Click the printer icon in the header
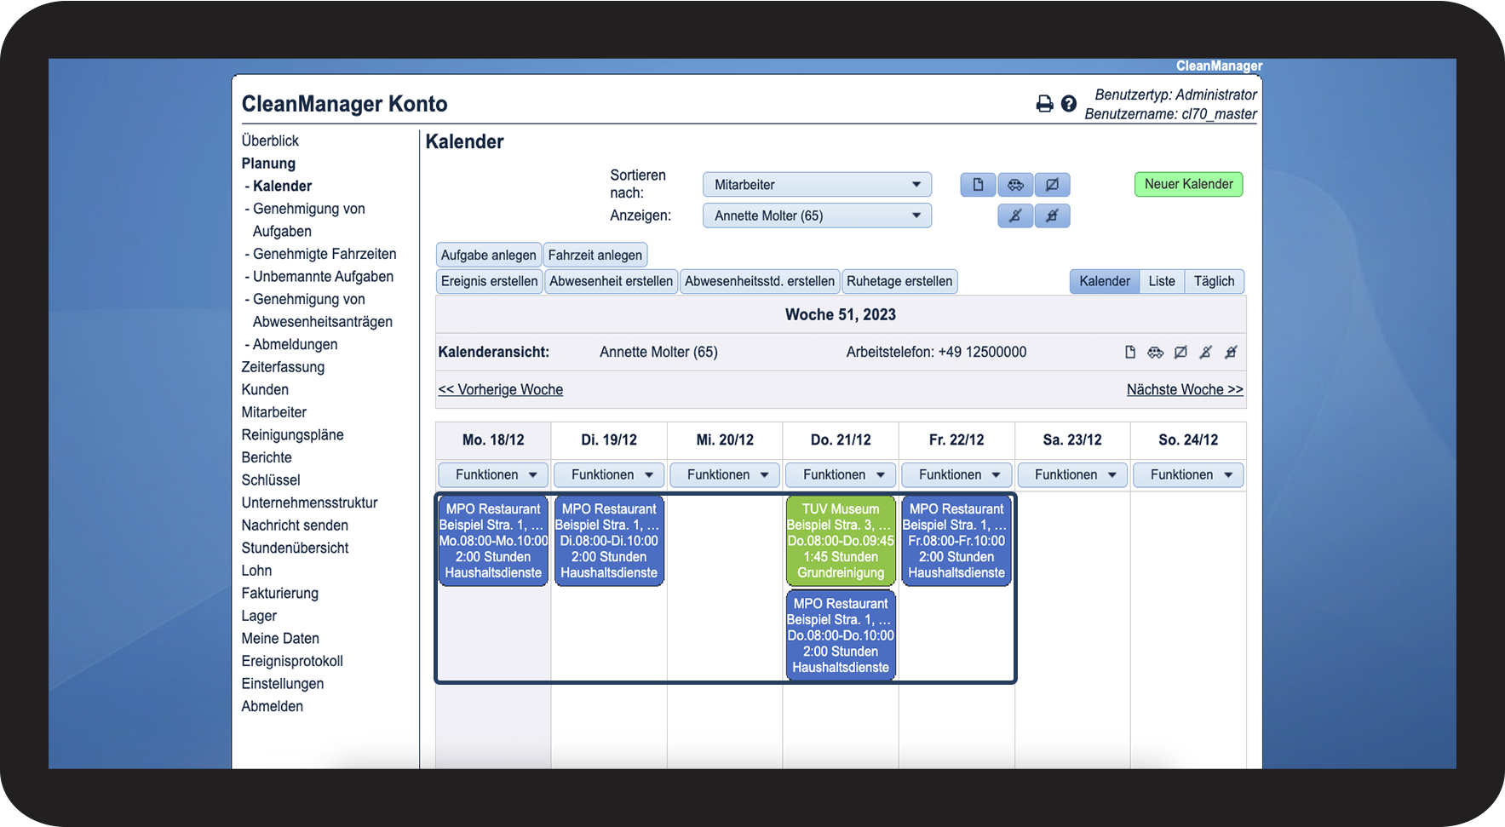Viewport: 1505px width, 827px height. pyautogui.click(x=1044, y=104)
